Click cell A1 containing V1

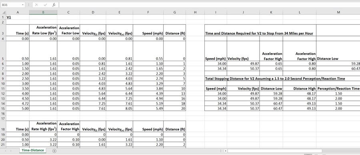click(x=18, y=17)
